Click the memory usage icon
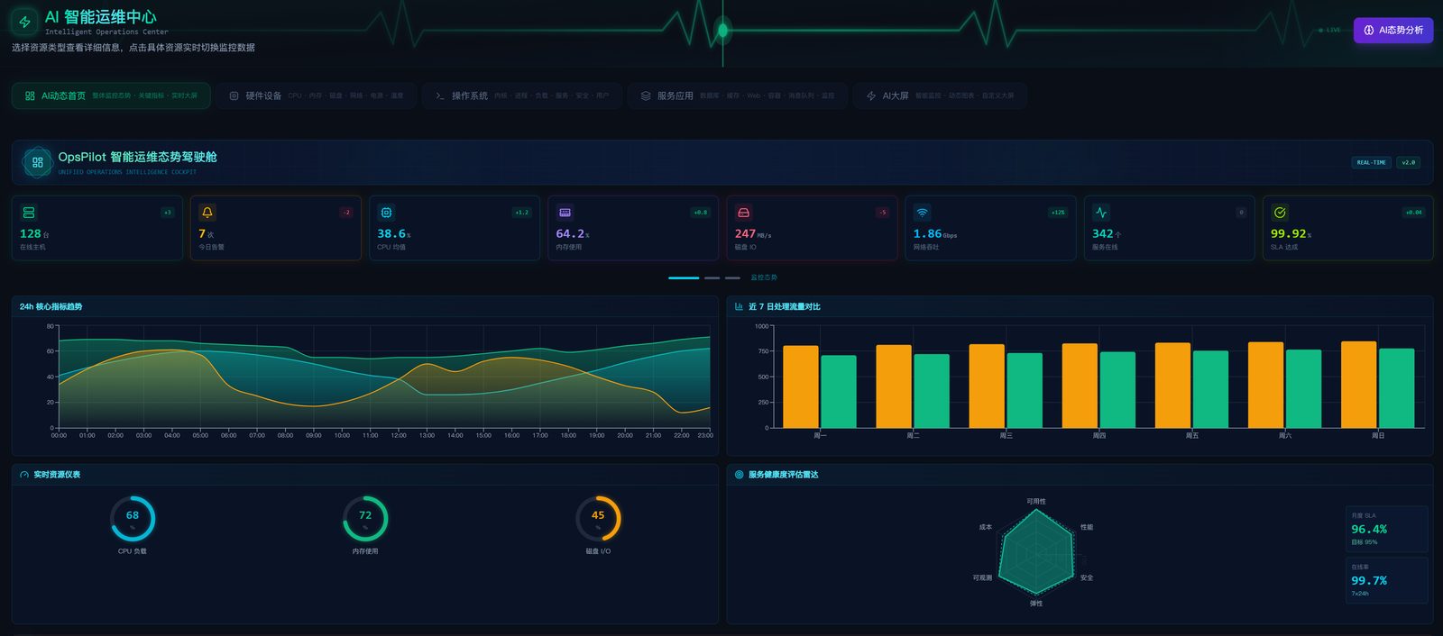Screen dimensions: 1443x636 tap(565, 213)
